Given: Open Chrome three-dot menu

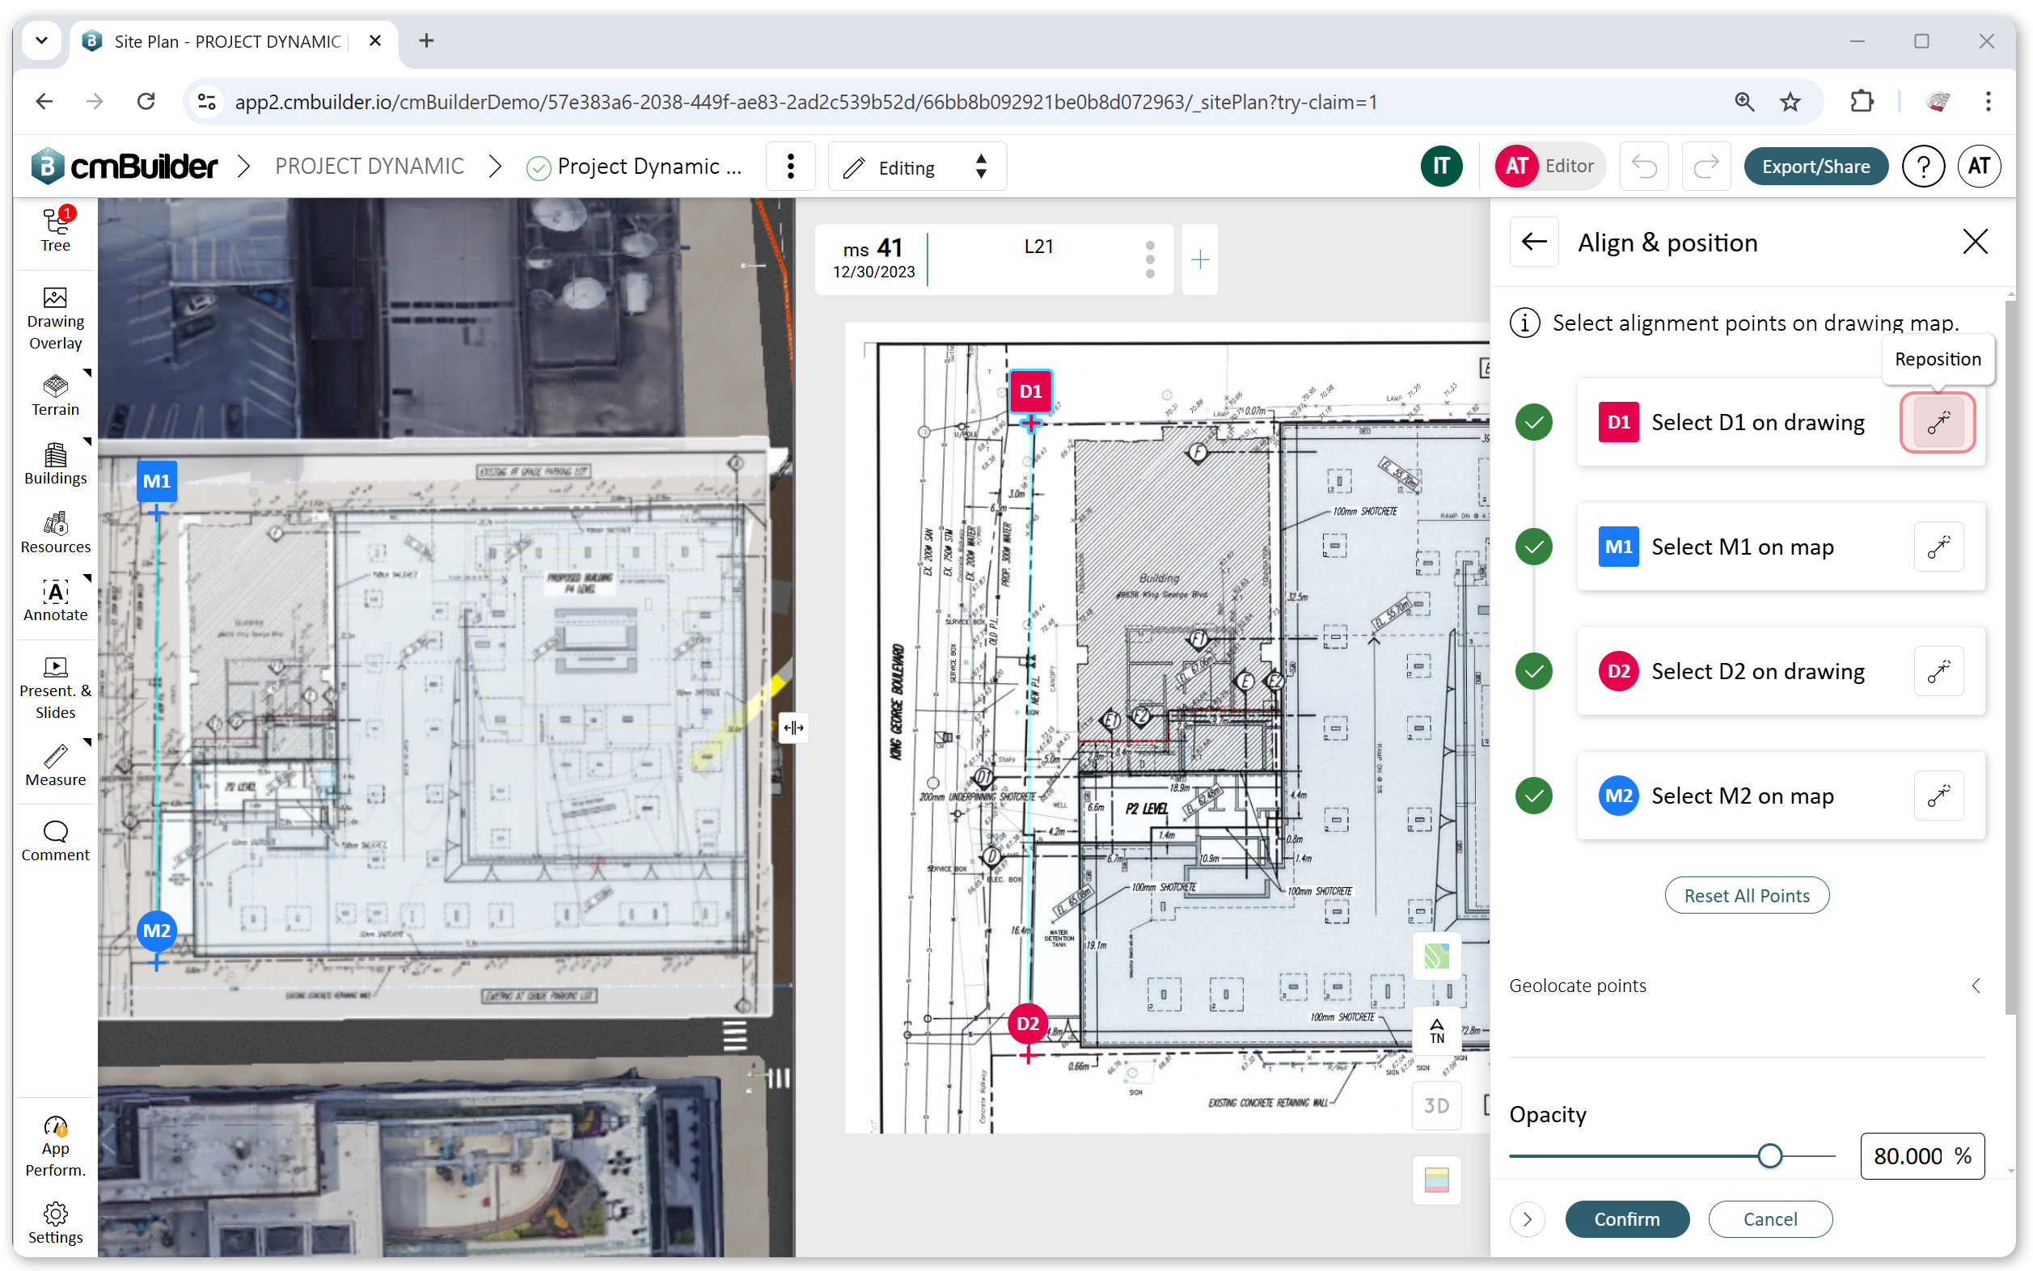Looking at the screenshot, I should click(1988, 102).
